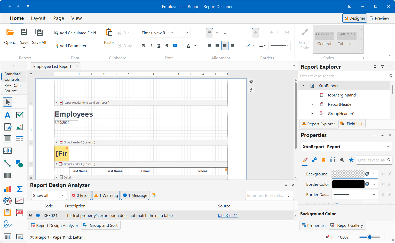Toggle the 1 Warning filter button
This screenshot has width=395, height=243.
point(106,196)
